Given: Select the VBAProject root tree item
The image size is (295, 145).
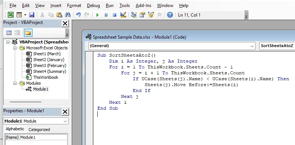Looking at the screenshot, I should click(44, 42).
